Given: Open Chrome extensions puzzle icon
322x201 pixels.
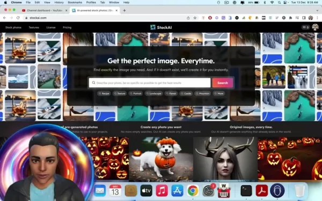Looking at the screenshot, I should coord(290,18).
